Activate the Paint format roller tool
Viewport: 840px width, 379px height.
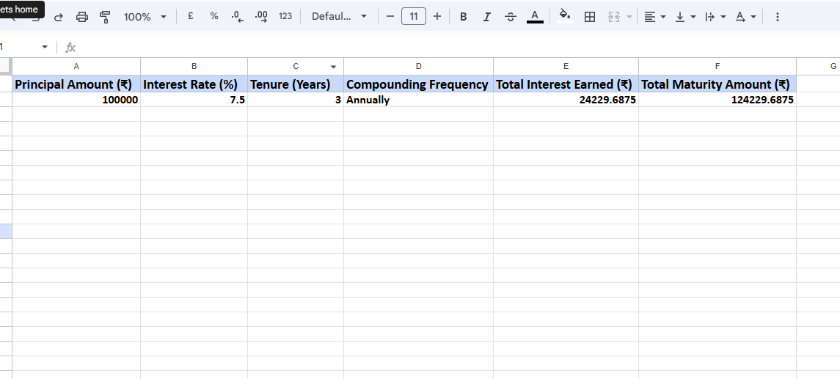pyautogui.click(x=106, y=17)
